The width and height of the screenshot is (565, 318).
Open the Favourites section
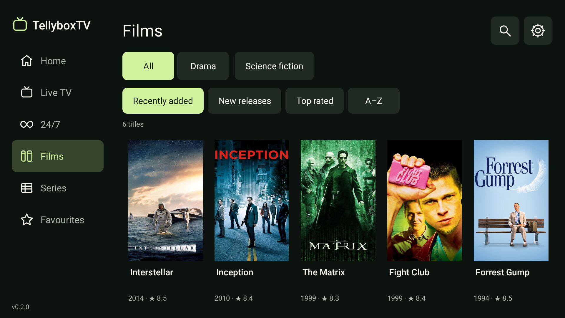[x=58, y=220]
